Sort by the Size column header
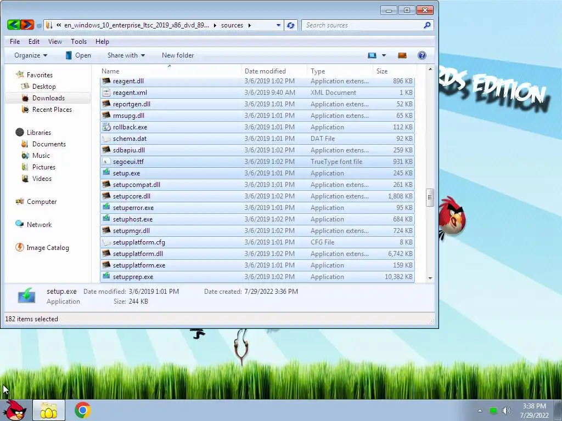The image size is (562, 421). pos(394,71)
